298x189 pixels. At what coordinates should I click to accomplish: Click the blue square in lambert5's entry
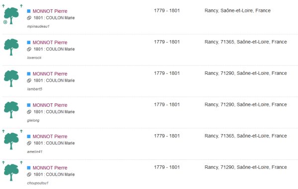coord(29,74)
